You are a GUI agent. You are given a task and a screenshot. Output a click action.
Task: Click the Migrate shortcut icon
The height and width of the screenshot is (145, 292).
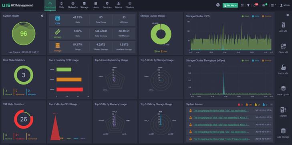[283, 110]
